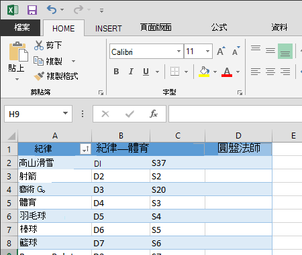Viewport: 302px width, 255px height.
Task: Expand the fill color palette arrow
Action: 215,72
